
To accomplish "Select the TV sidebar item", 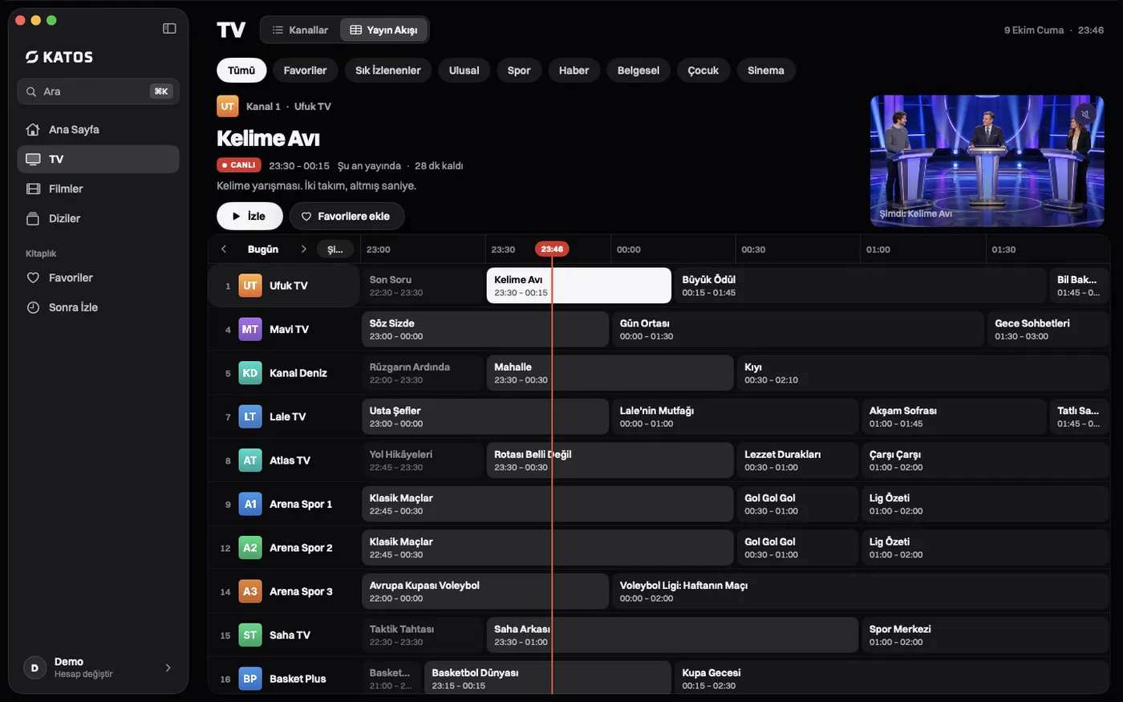I will (x=98, y=159).
